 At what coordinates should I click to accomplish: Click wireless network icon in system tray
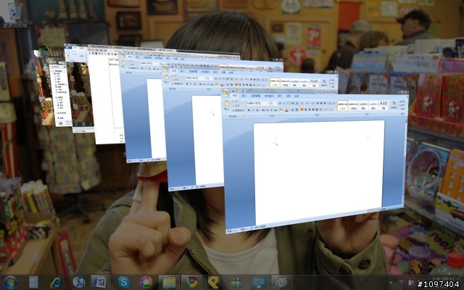[x=401, y=283]
